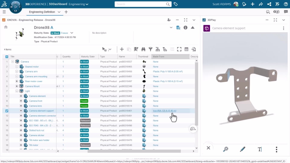
Task: Open the Plastic Poly-V-100 A (0.05 m²) link
Action: point(168,72)
